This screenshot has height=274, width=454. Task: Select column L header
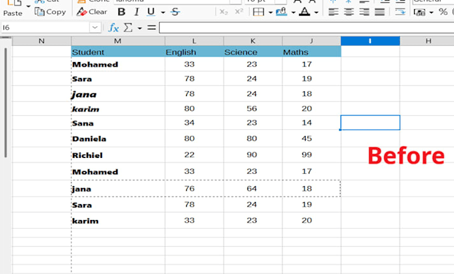194,41
